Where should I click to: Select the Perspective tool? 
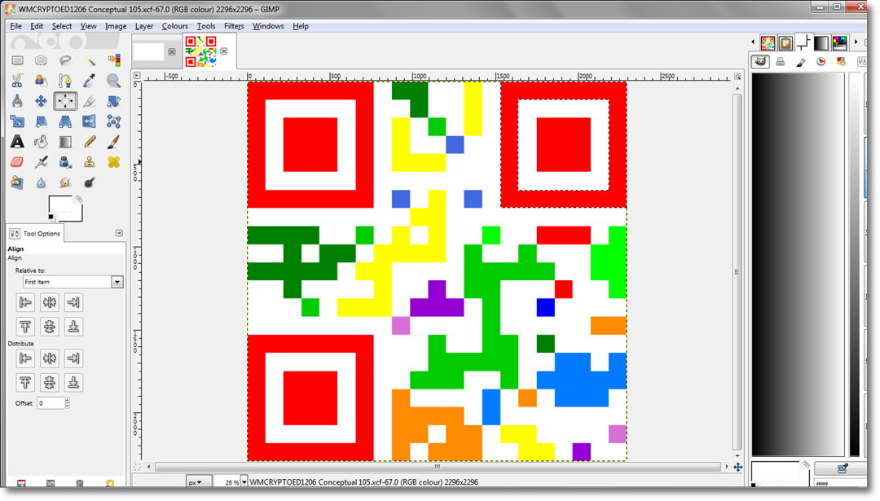coord(65,121)
